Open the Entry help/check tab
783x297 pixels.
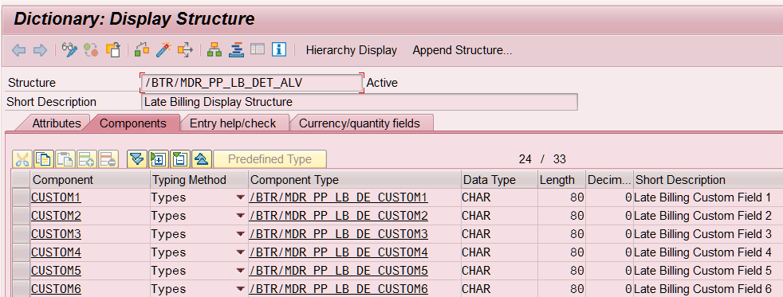(233, 123)
